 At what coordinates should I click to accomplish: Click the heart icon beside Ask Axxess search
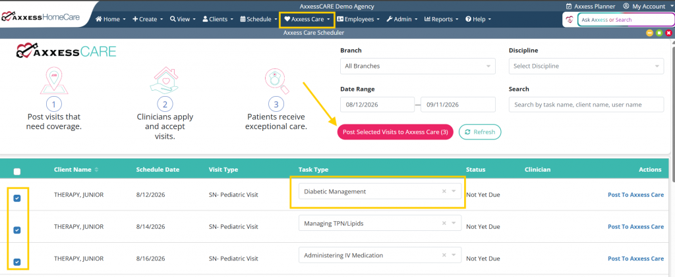click(x=570, y=20)
